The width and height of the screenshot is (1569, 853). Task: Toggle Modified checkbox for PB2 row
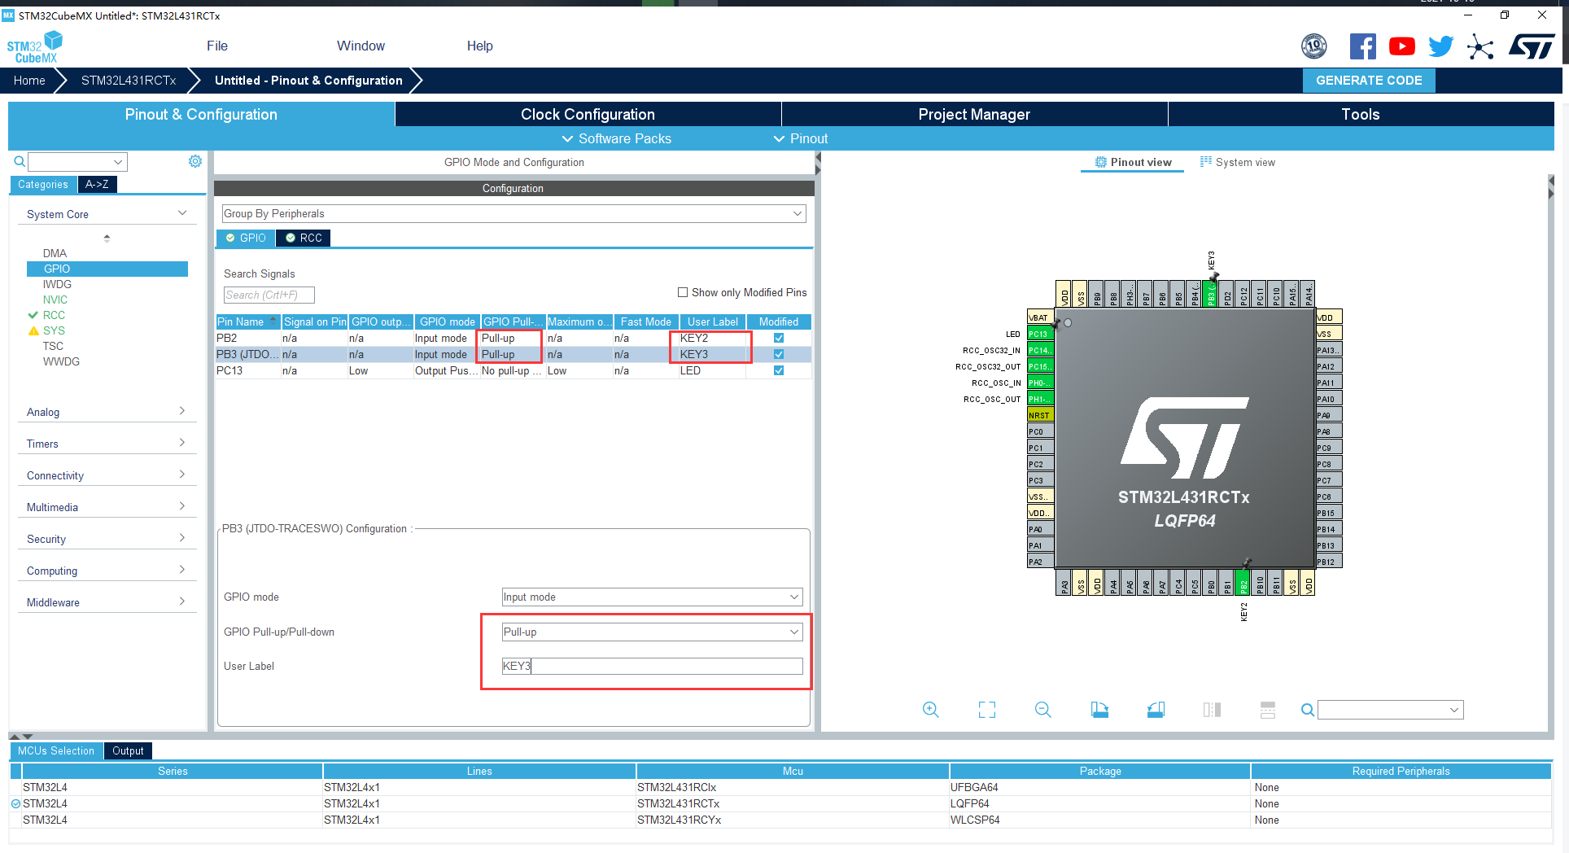click(779, 338)
